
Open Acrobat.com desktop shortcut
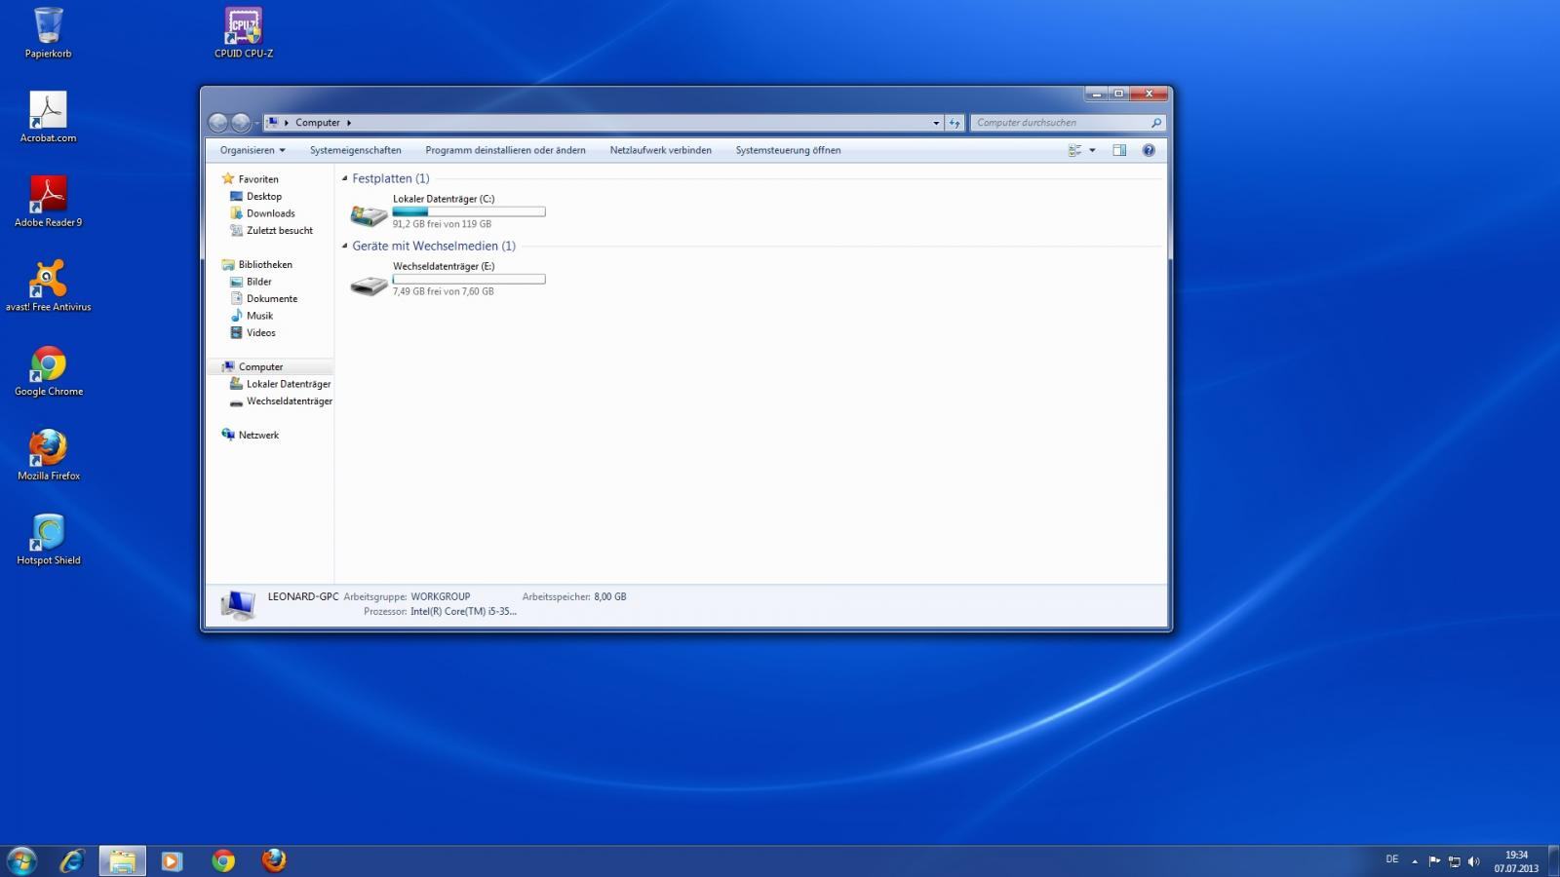pos(48,117)
